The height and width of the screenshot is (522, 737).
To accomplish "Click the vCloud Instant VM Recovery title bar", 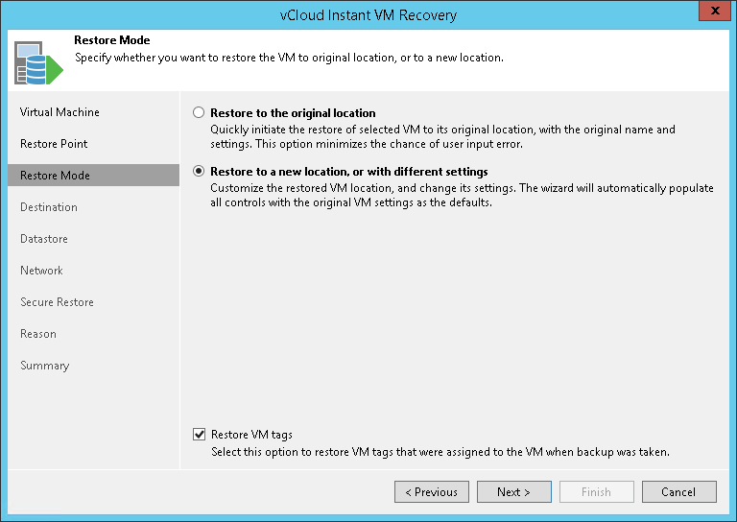I will click(x=368, y=14).
